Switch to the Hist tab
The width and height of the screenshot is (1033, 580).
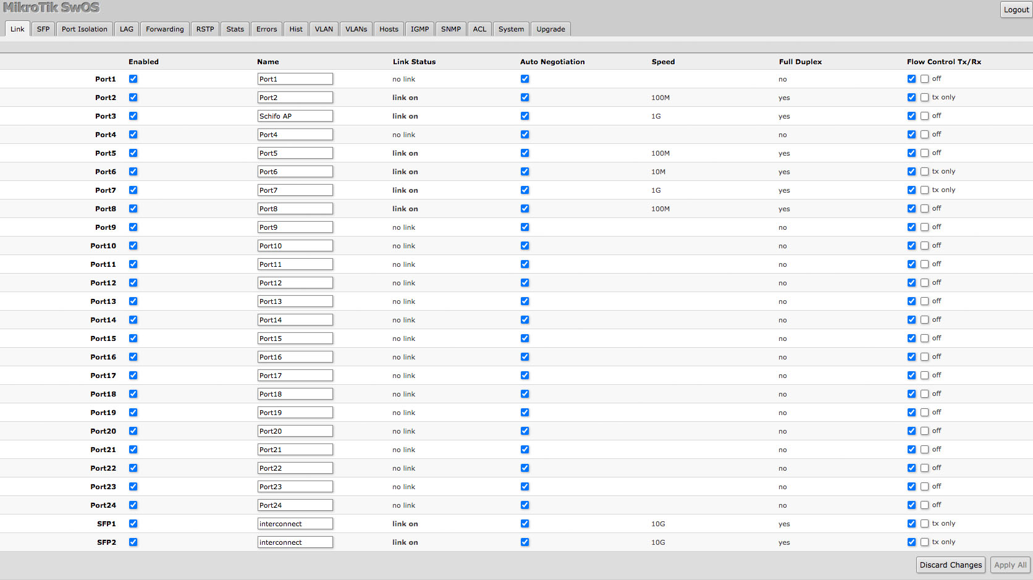click(x=296, y=29)
